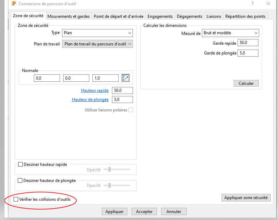Viewport: 278px width, 220px height.
Task: Open the Engagements tab
Action: 160,16
